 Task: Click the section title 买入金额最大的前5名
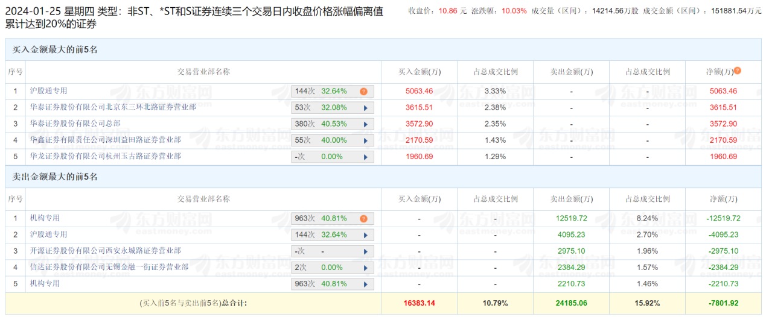click(55, 50)
